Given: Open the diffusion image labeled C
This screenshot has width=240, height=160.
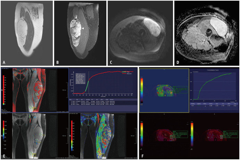Looking at the screenshot, I should [x=140, y=33].
